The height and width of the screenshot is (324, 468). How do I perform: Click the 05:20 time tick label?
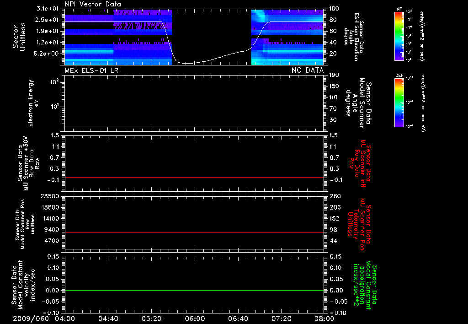[x=151, y=319]
